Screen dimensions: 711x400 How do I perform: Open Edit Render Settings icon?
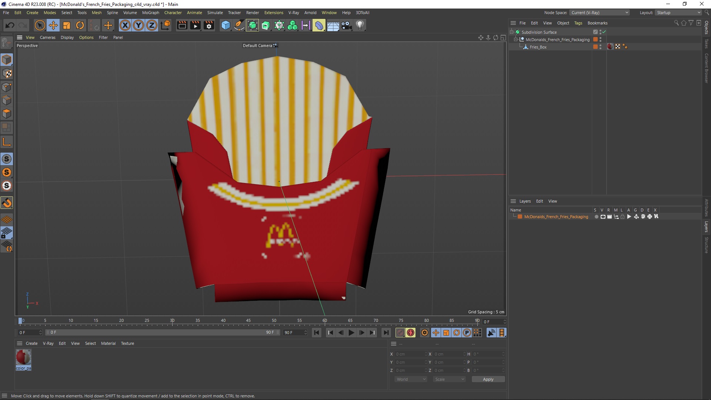(x=209, y=25)
